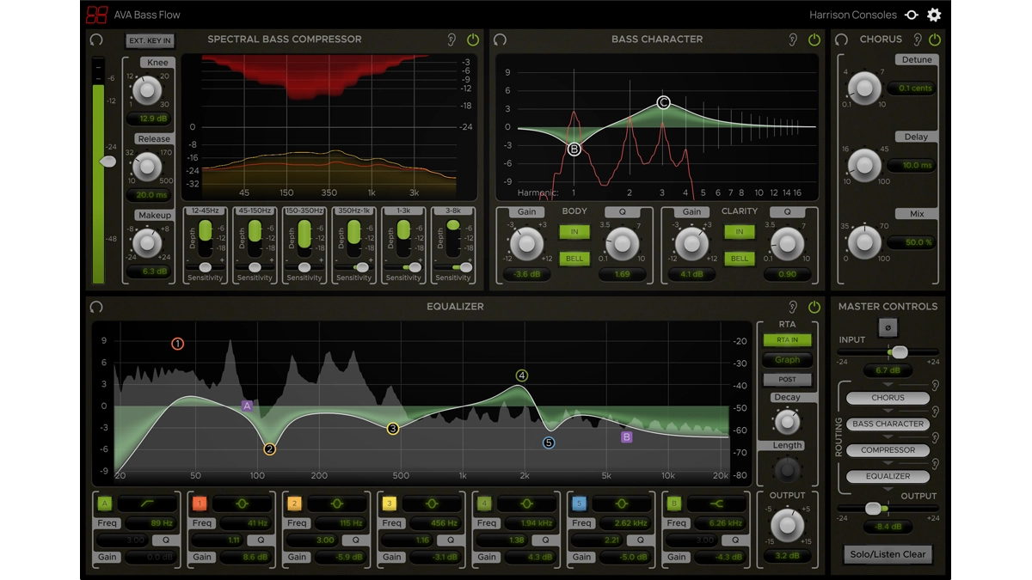Screen dimensions: 1032x580
Task: Click the EQUALIZER routing block
Action: point(888,476)
